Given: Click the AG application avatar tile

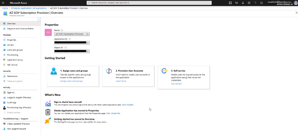Looking at the screenshot, I should (48, 33).
